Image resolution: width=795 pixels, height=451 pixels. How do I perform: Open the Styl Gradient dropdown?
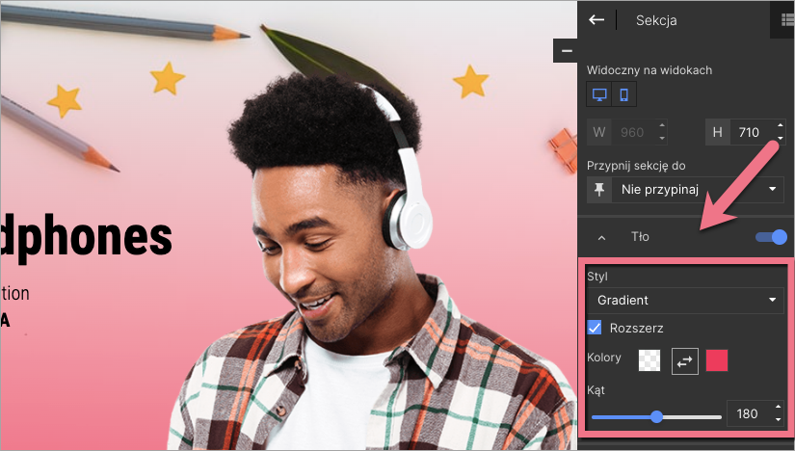coord(685,301)
